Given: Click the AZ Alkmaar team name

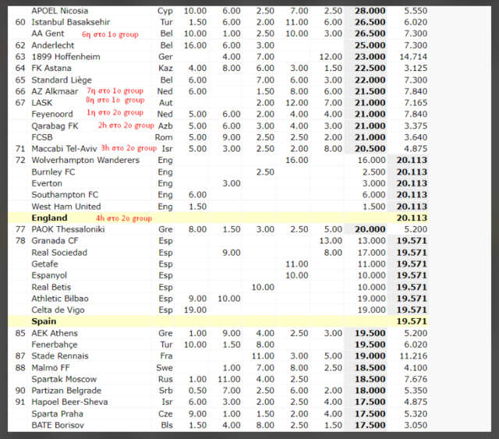Looking at the screenshot, I should (55, 91).
